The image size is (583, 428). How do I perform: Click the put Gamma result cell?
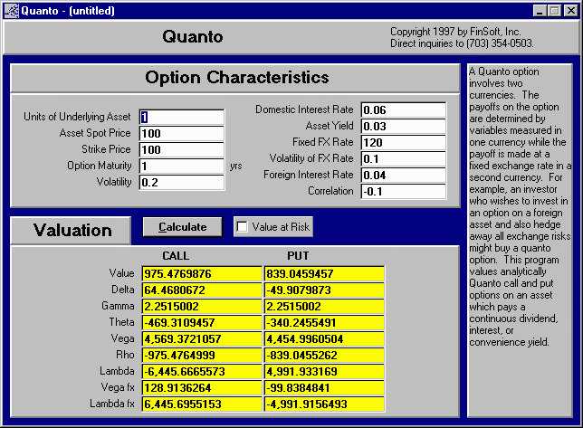tap(324, 307)
